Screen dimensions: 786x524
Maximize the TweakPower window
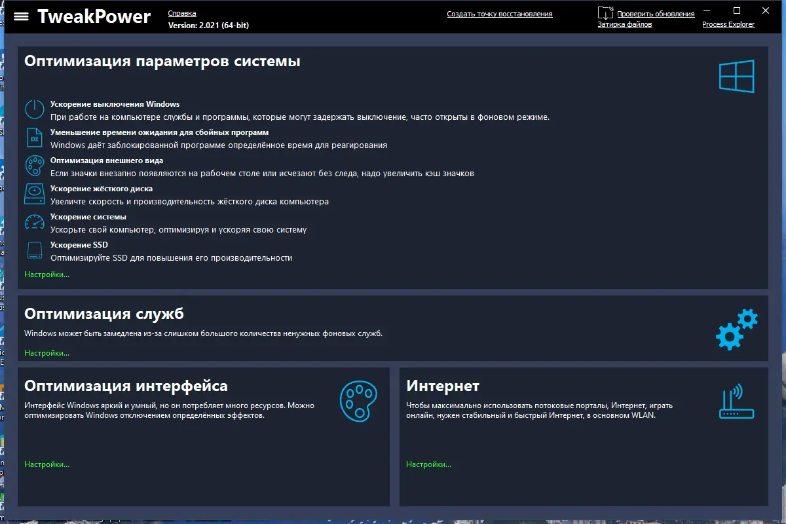click(737, 10)
